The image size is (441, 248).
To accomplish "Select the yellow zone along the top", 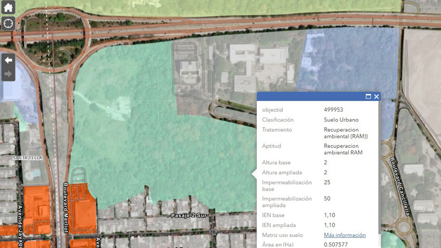I will click(220, 7).
